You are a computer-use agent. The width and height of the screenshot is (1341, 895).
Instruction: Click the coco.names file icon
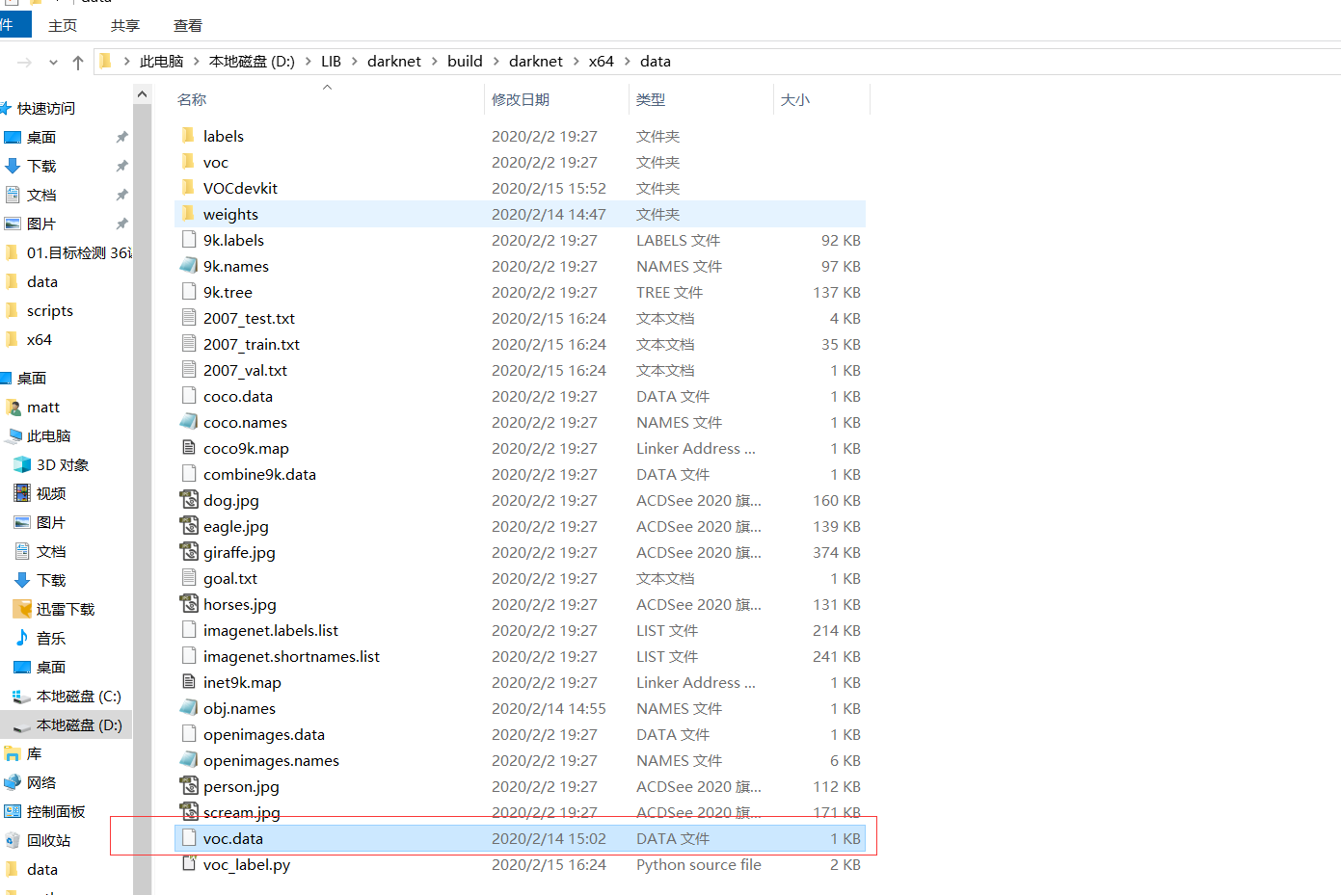(x=189, y=422)
